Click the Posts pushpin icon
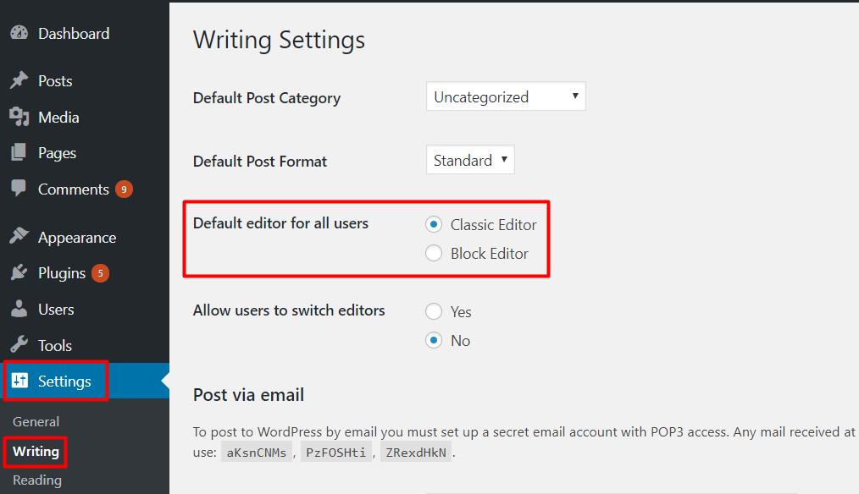859x494 pixels. pyautogui.click(x=19, y=80)
